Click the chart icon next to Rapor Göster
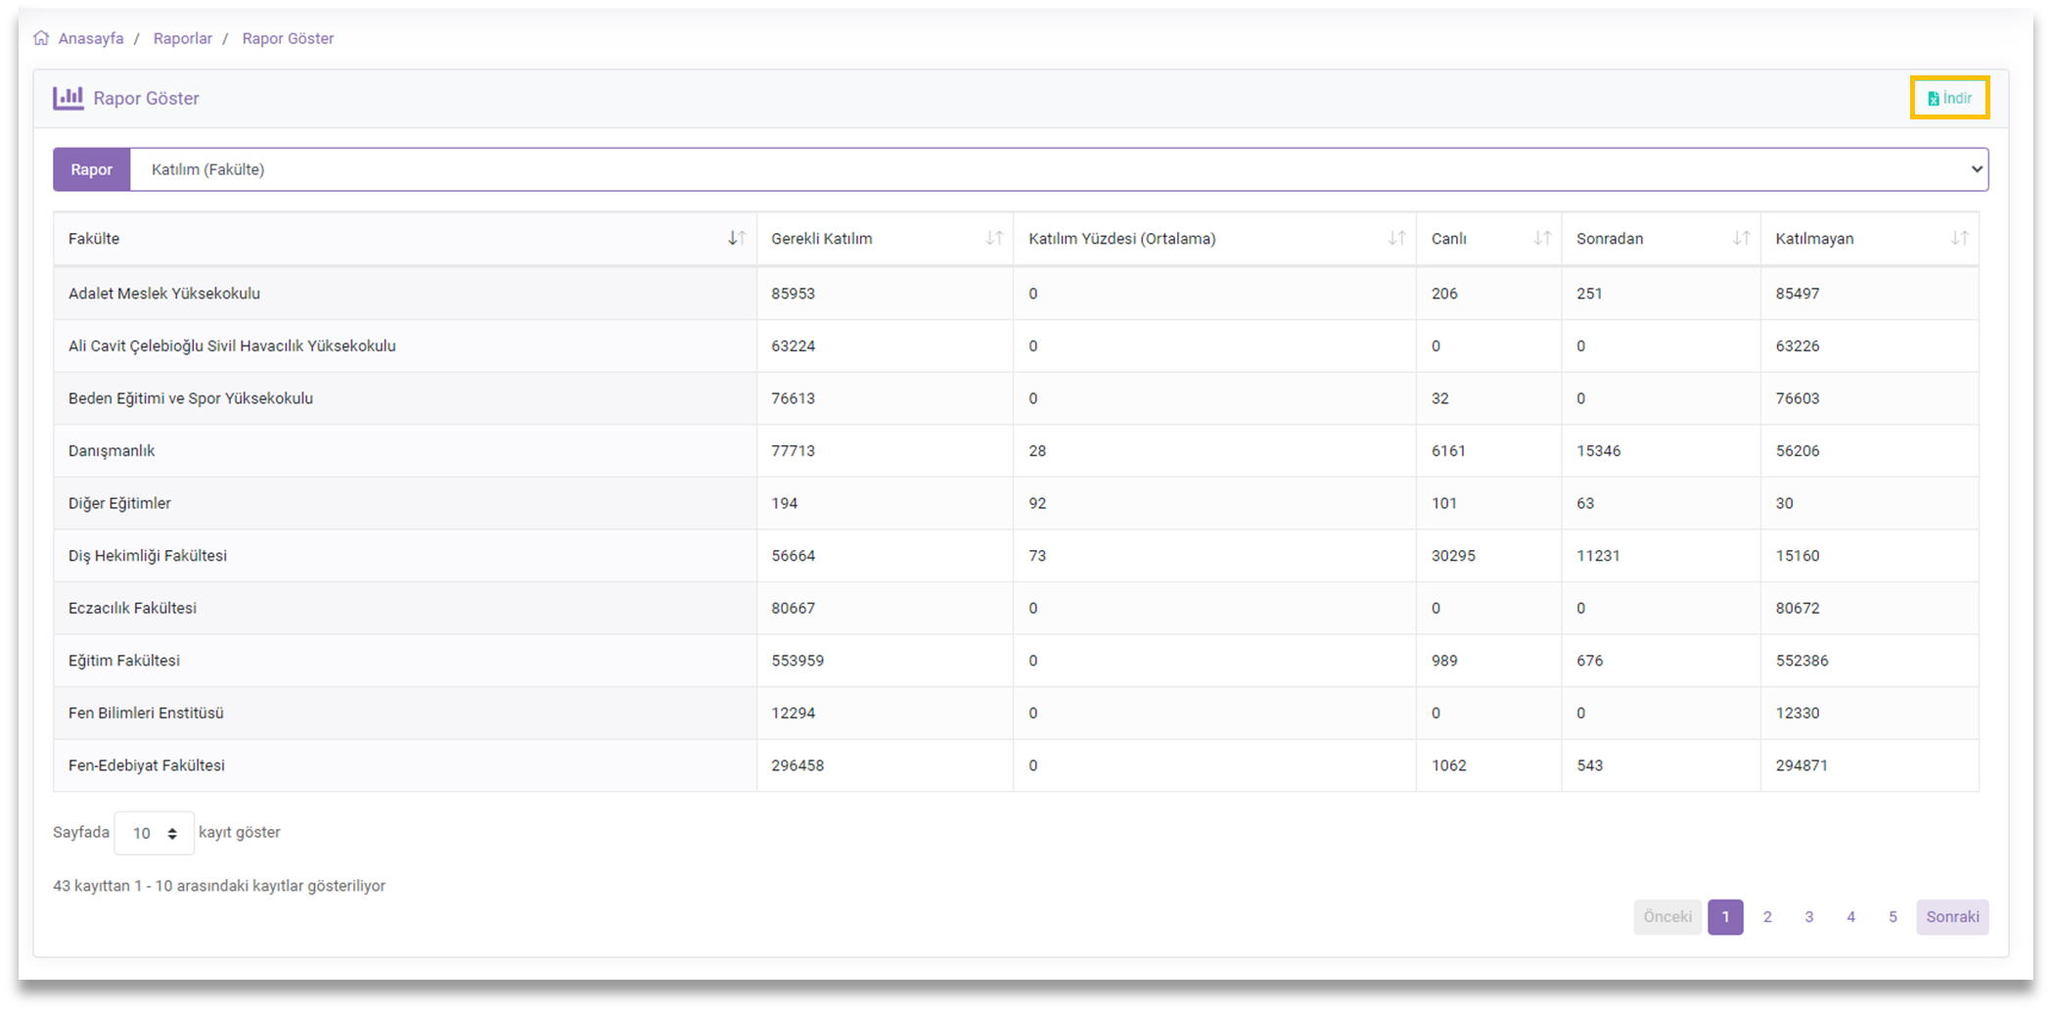This screenshot has width=2052, height=1012. point(68,98)
